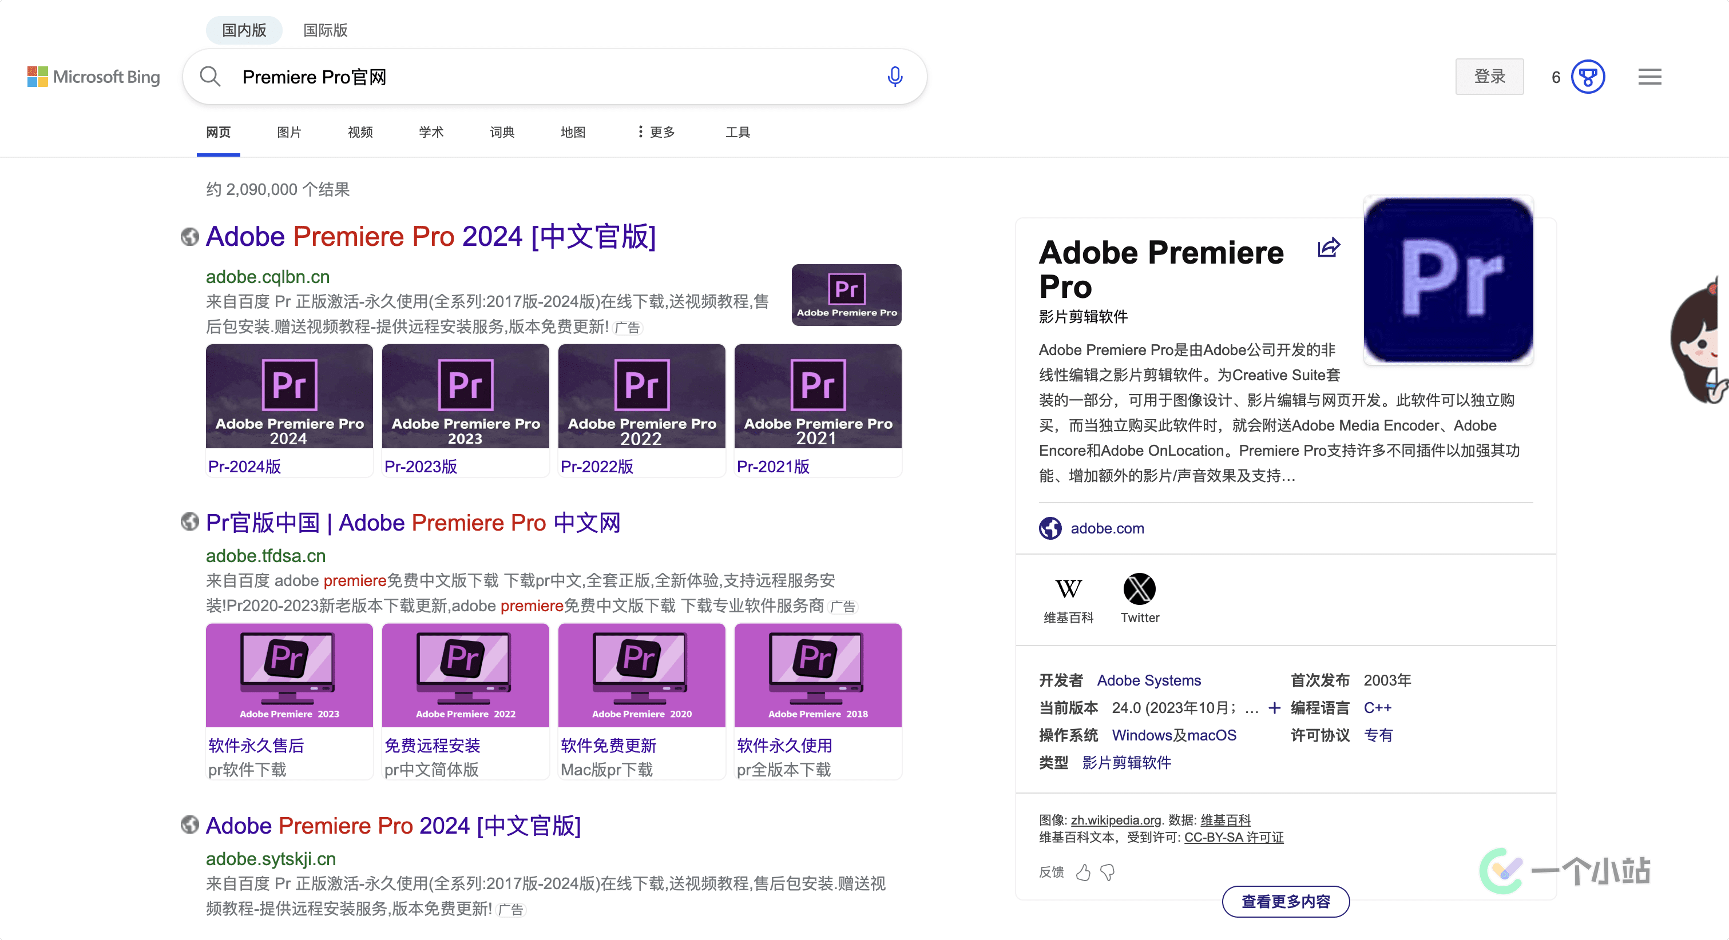Screen dimensions: 1729x940
Task: Click the 登录 button
Action: pyautogui.click(x=1489, y=77)
